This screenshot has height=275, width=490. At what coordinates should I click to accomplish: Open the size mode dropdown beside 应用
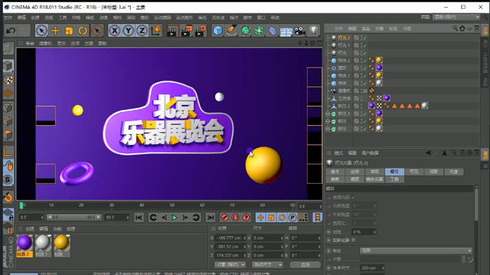tap(267, 265)
